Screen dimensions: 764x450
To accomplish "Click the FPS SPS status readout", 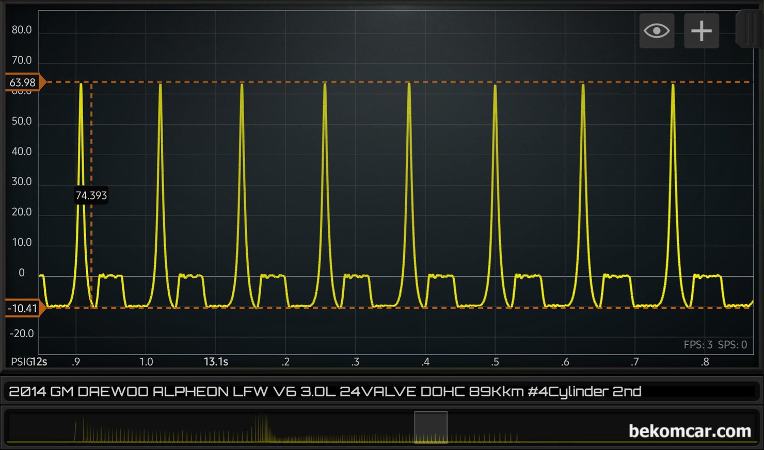I will pos(715,345).
